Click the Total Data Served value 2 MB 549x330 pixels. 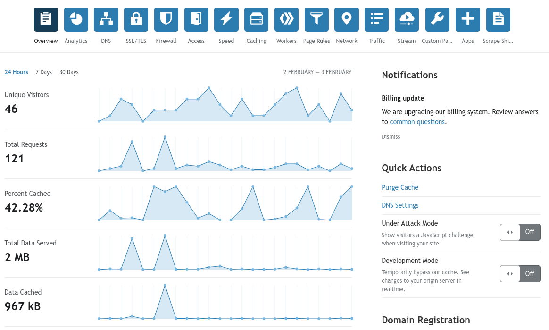17,257
